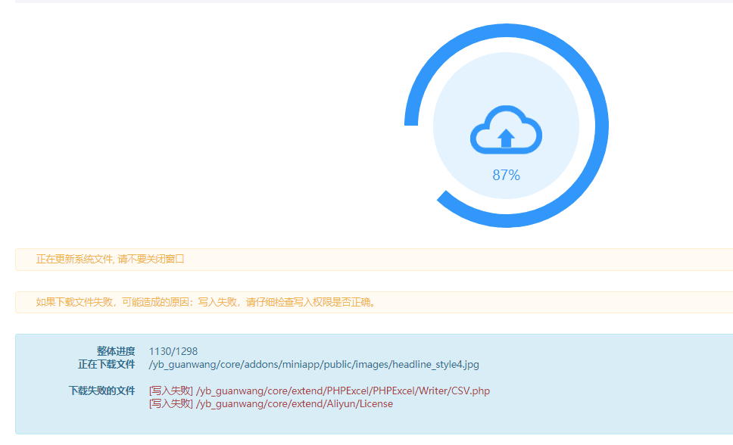Click the '下载失败的文件' label

(102, 391)
